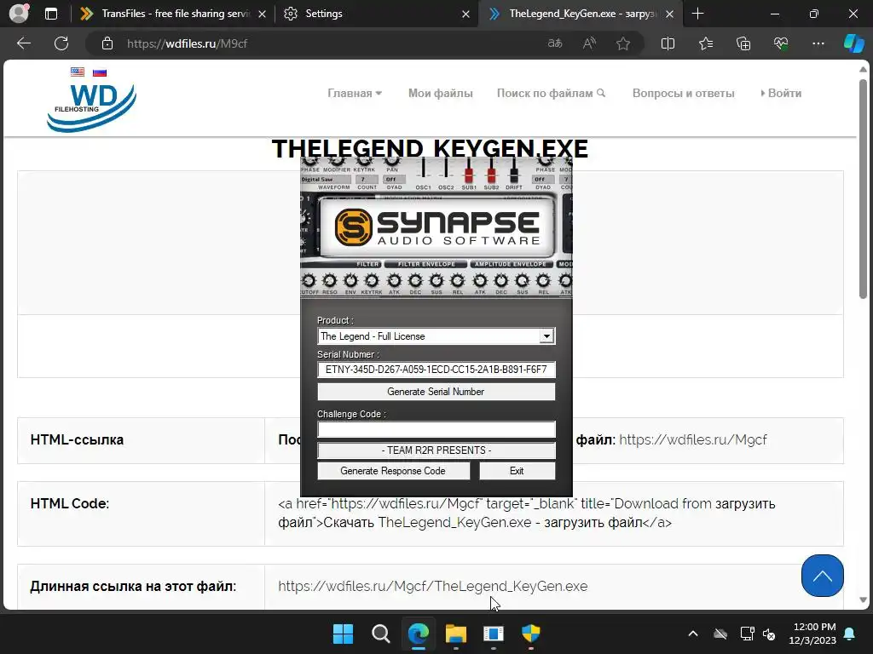This screenshot has width=873, height=654.
Task: Open muted volume tray icon
Action: pyautogui.click(x=769, y=634)
